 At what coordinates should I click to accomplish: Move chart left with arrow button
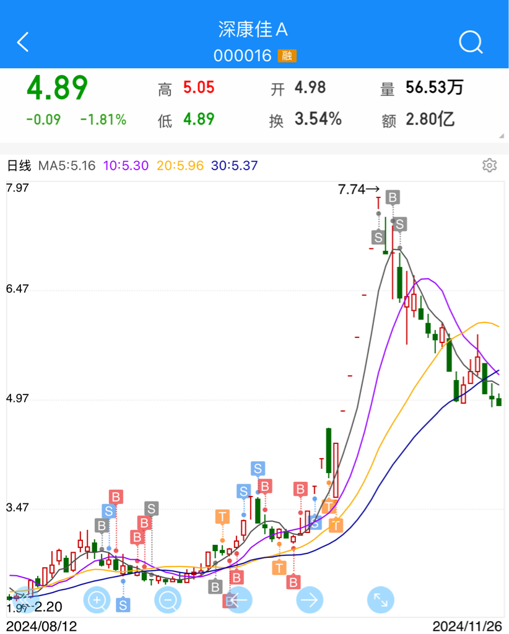[239, 600]
